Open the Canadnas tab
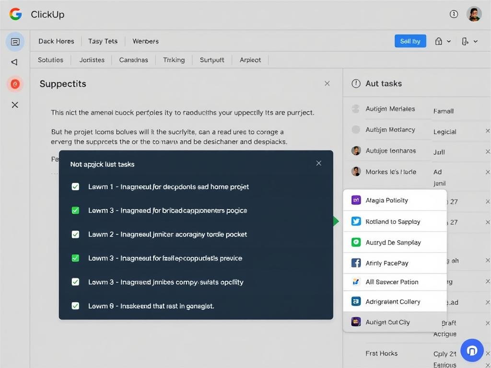Image resolution: width=491 pixels, height=368 pixels. [133, 60]
